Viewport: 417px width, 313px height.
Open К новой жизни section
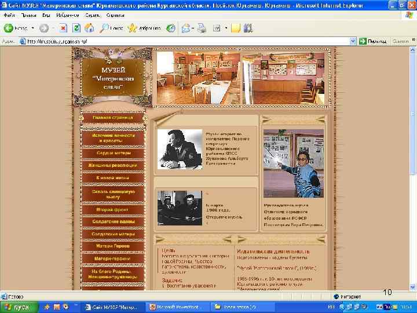[113, 178]
